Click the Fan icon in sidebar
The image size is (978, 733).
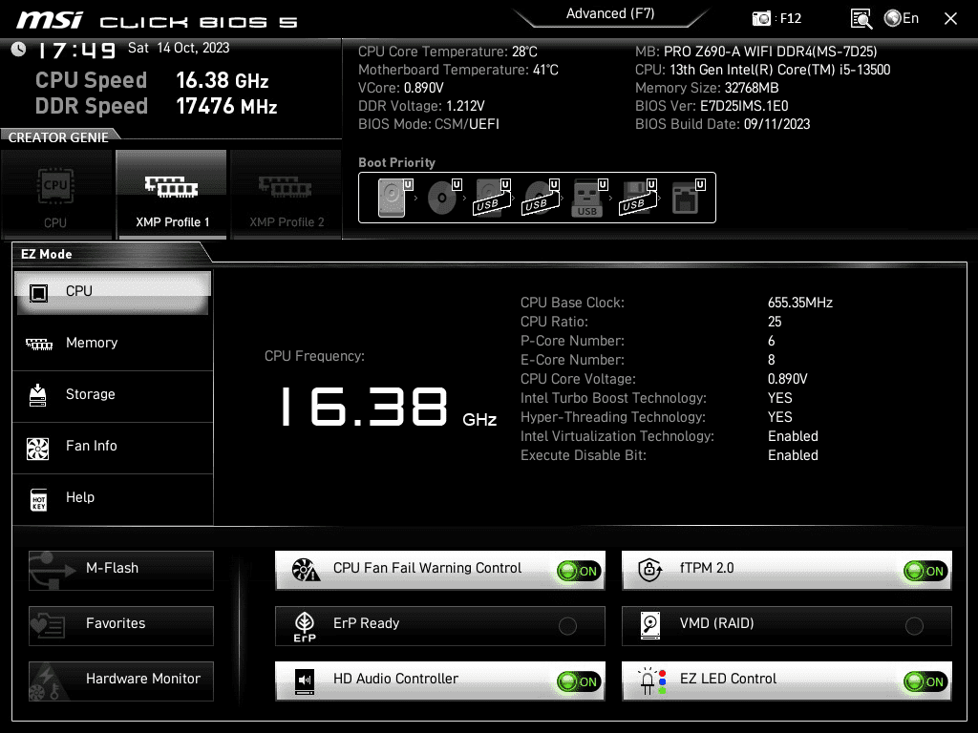coord(38,449)
